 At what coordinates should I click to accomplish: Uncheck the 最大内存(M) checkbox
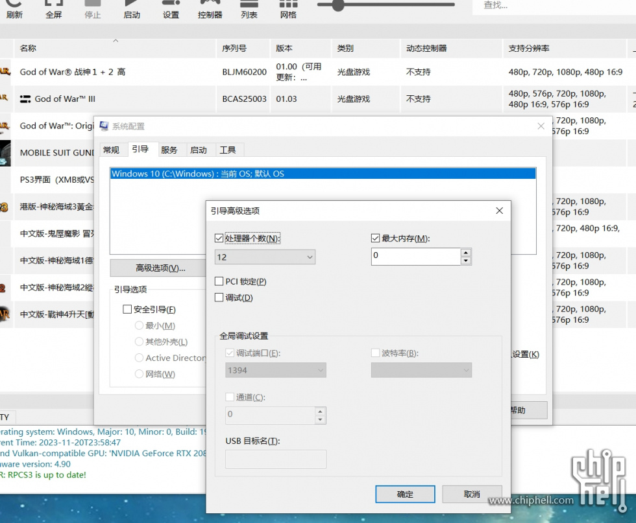(x=376, y=238)
